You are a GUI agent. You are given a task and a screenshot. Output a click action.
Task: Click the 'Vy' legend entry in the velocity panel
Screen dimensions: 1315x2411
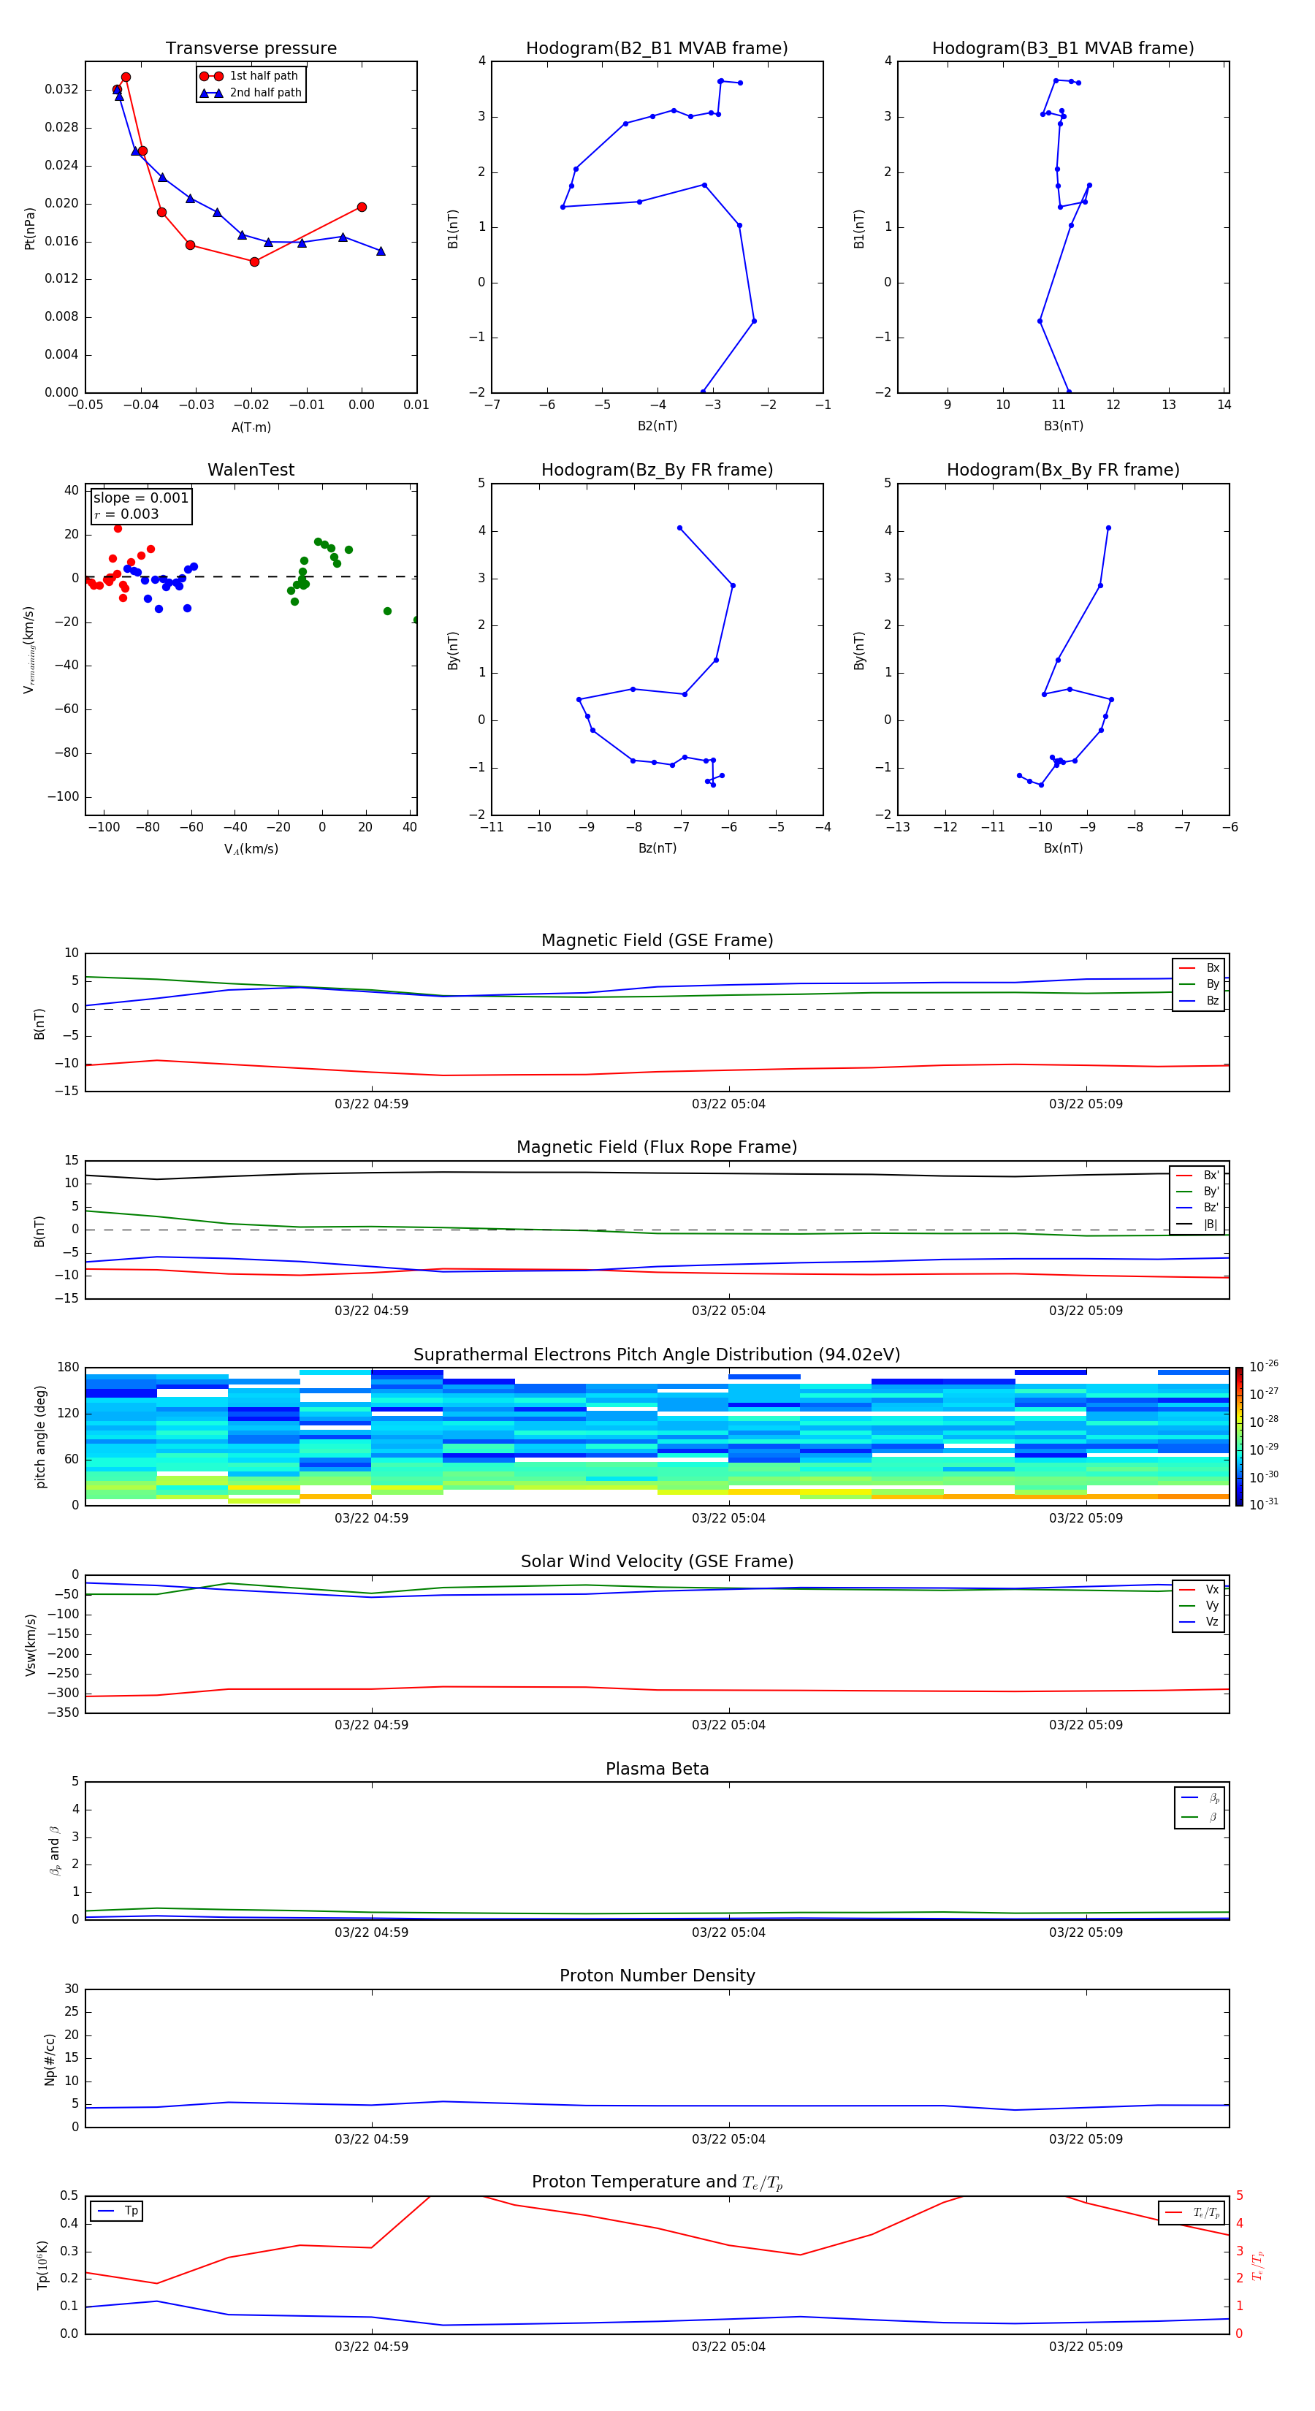coord(1199,1605)
